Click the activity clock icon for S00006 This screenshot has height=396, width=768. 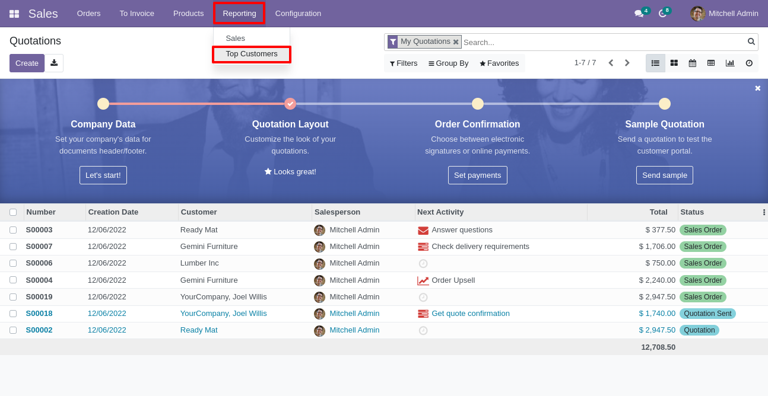point(423,263)
